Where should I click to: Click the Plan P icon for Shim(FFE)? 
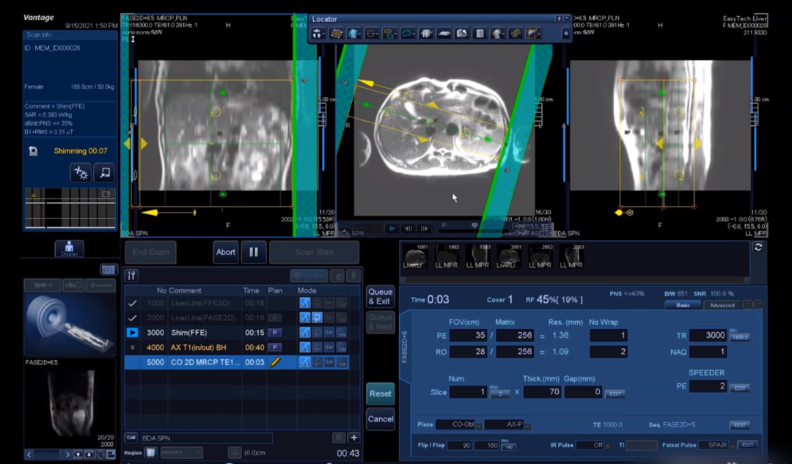coord(275,332)
